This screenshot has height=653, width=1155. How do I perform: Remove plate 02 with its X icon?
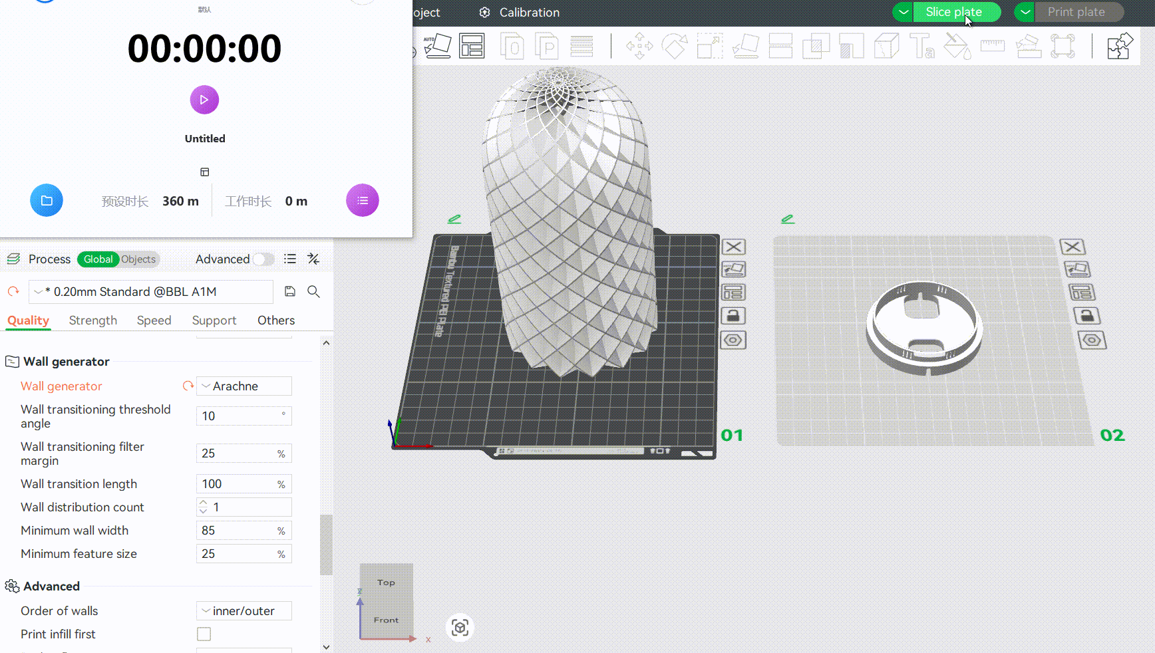1072,247
